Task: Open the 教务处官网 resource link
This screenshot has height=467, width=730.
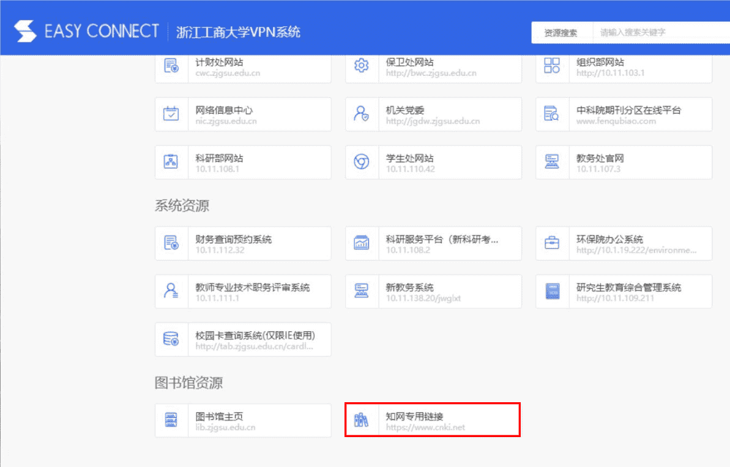Action: (x=600, y=158)
